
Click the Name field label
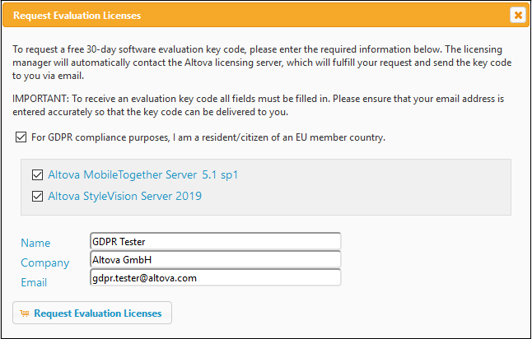coord(35,243)
